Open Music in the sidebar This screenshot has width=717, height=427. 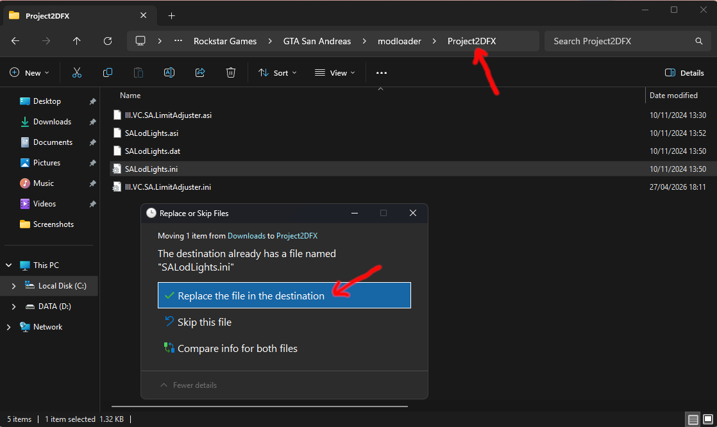coord(44,183)
